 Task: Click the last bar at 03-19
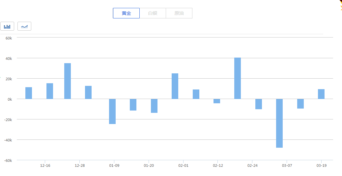(x=321, y=94)
